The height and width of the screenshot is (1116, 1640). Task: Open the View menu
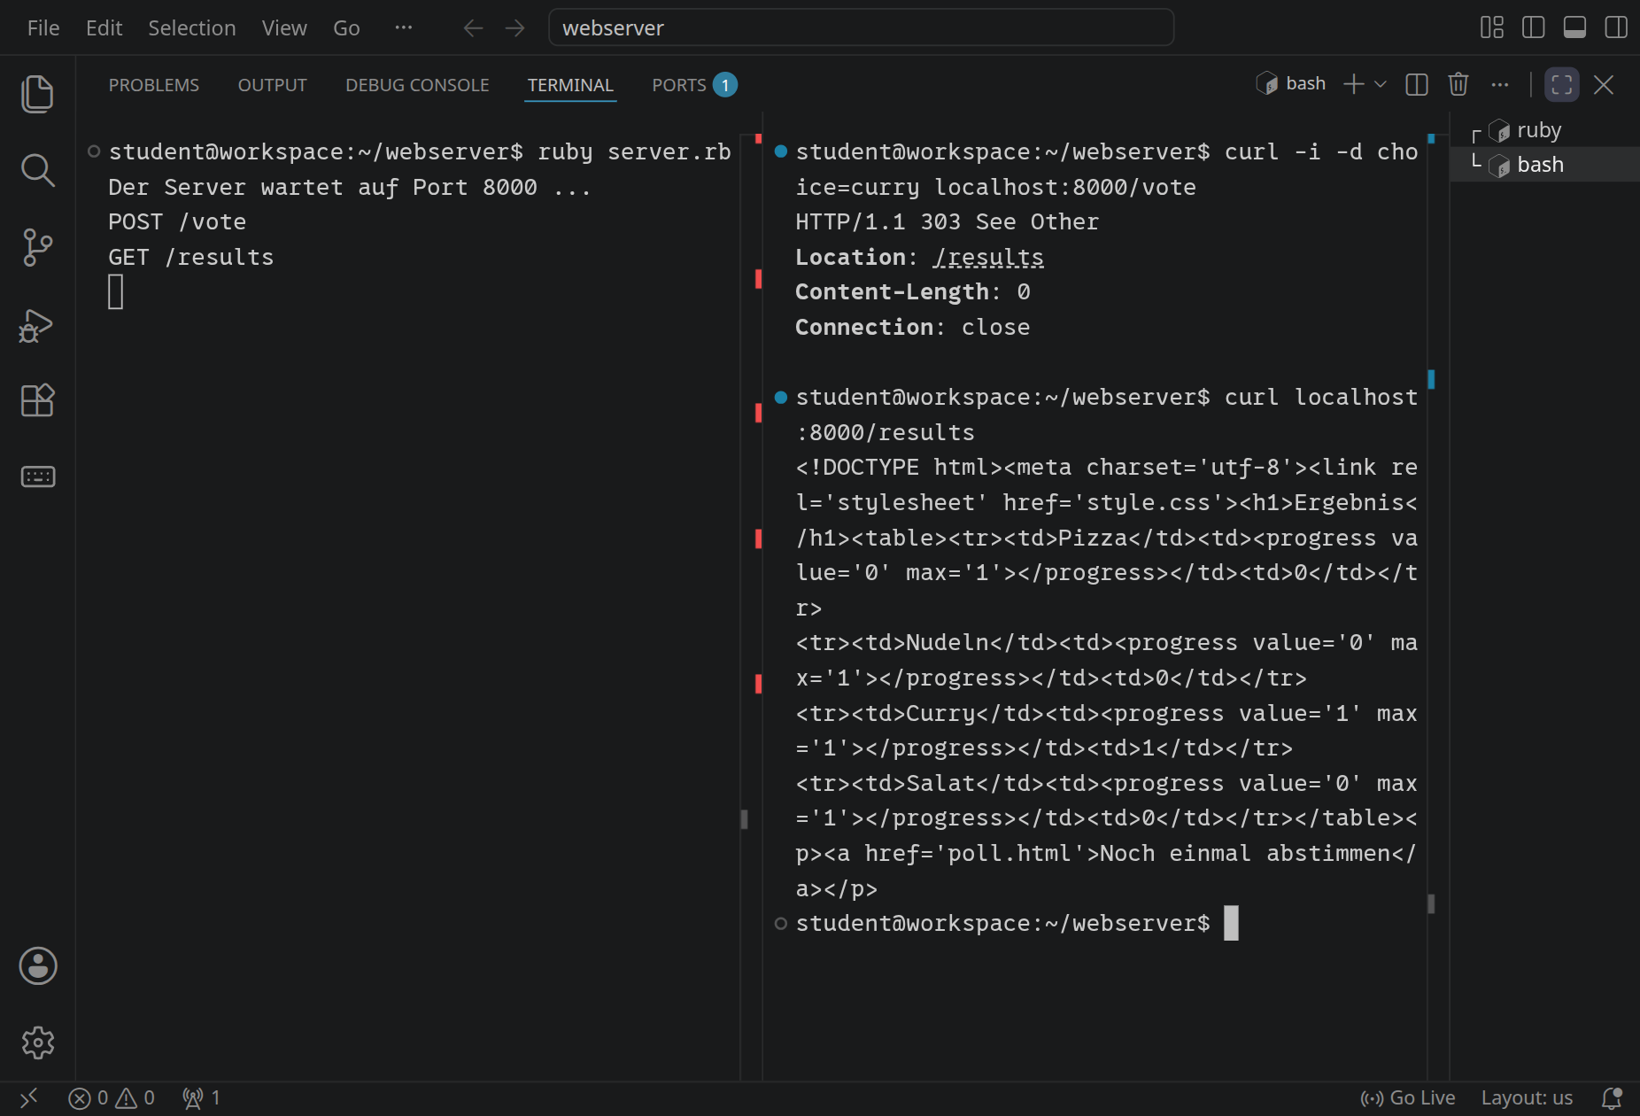(284, 27)
